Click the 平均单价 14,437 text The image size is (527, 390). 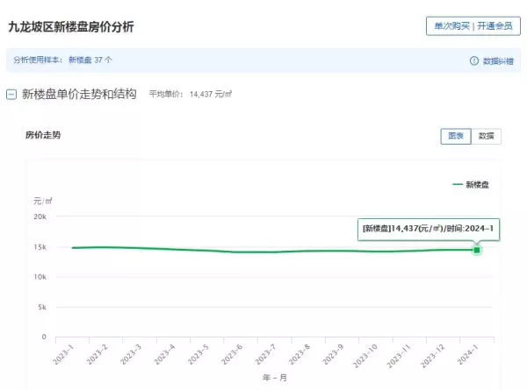coord(191,95)
